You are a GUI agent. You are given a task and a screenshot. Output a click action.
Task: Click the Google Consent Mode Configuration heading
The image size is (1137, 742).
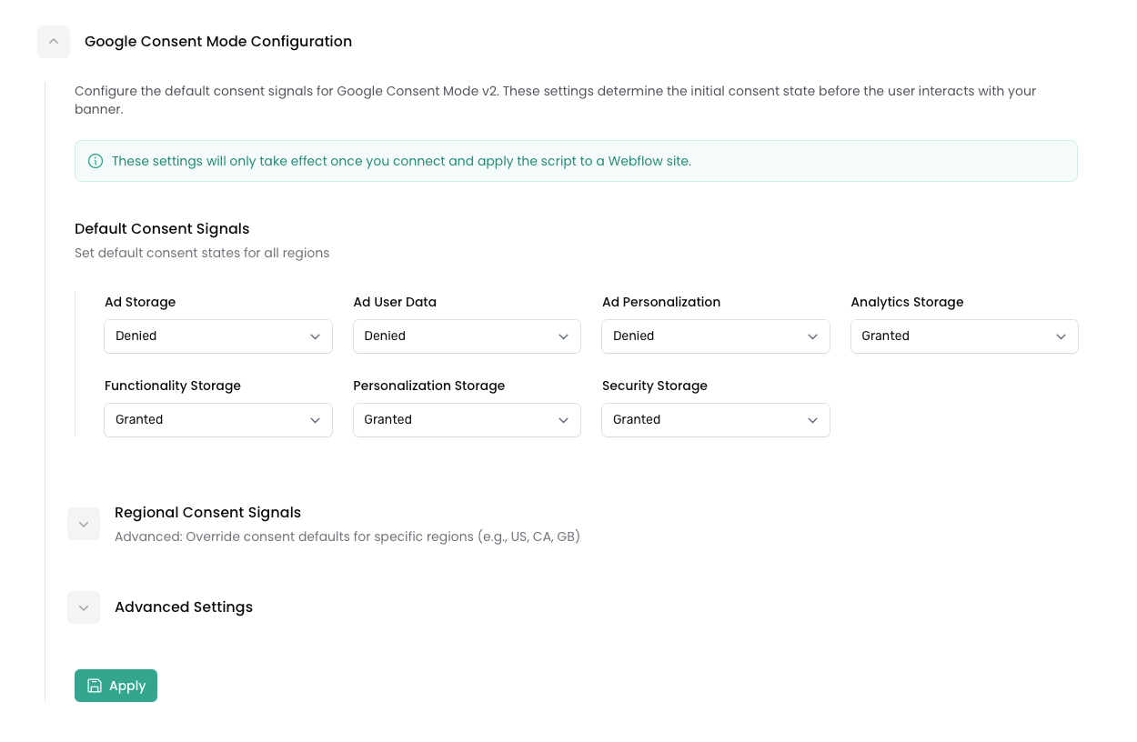(218, 42)
